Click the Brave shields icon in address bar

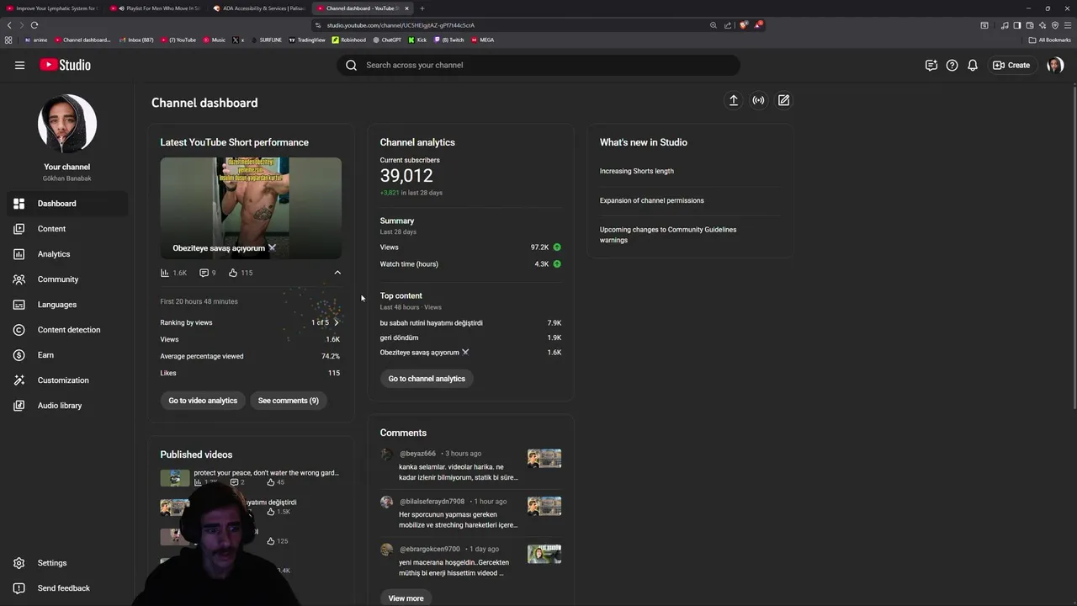tap(743, 25)
